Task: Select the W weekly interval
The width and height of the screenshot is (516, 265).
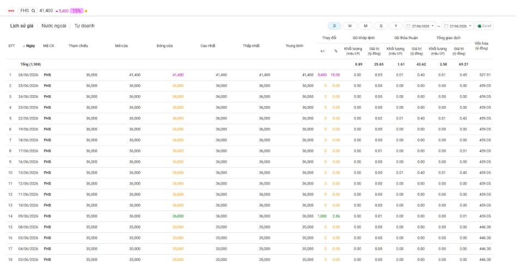Action: pyautogui.click(x=350, y=26)
